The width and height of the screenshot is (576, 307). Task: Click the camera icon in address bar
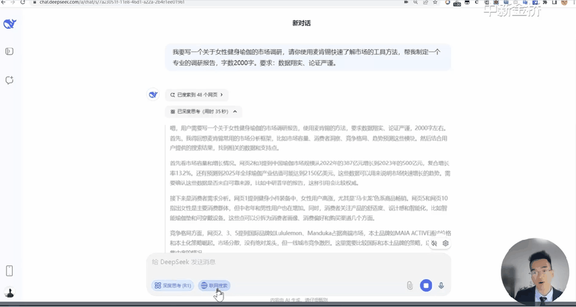coord(406,2)
